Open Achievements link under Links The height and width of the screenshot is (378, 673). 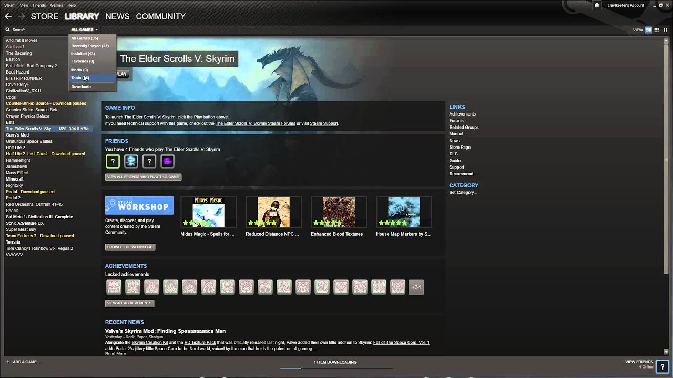click(462, 114)
